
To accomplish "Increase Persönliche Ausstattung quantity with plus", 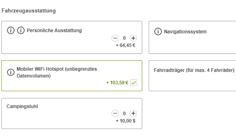I will (133, 38).
